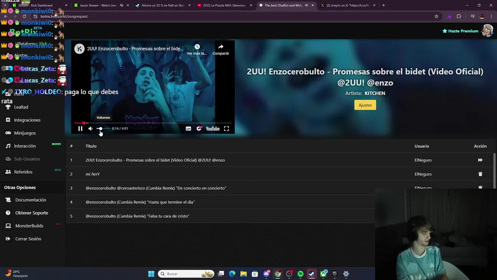Open Steam from taskbar
Screen dimensions: 497x280
312,274
